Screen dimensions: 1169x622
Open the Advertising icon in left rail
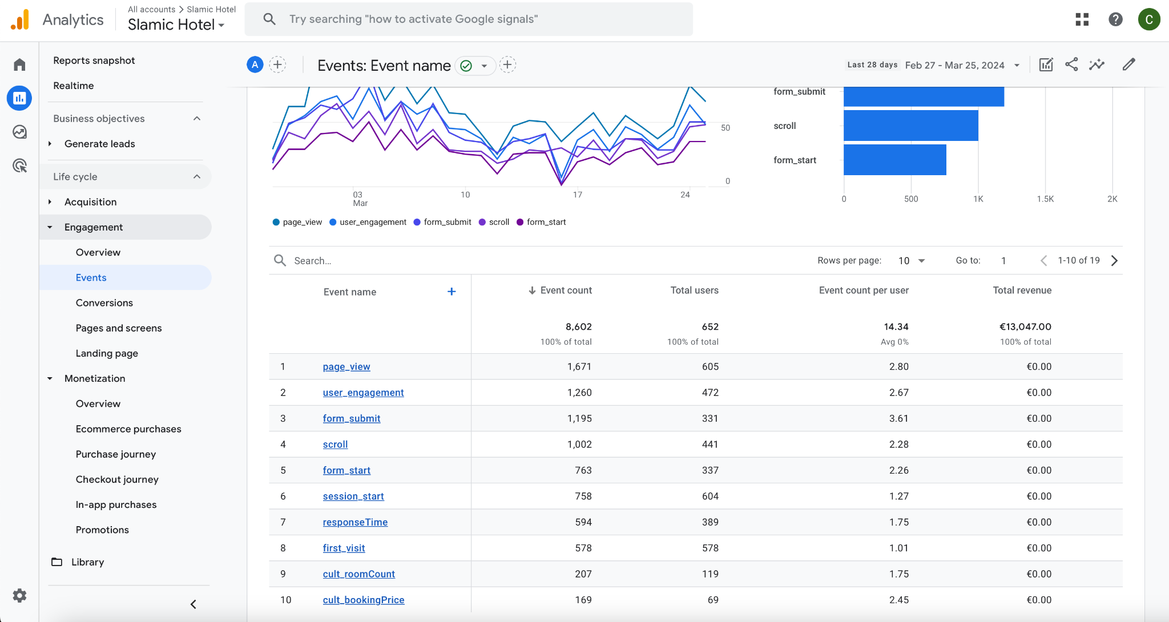[19, 166]
